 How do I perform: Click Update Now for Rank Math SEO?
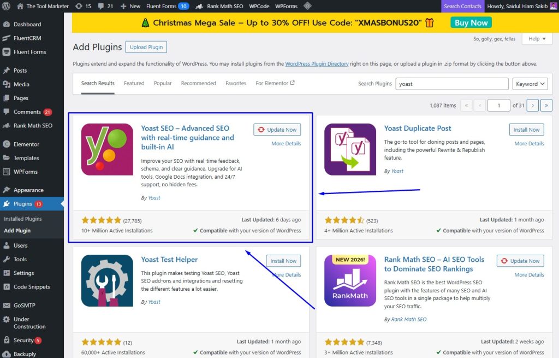pos(520,261)
